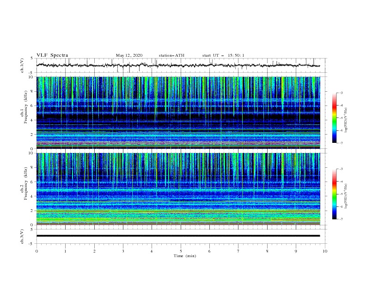Click the time axis tick label "1"
The height and width of the screenshot is (282, 366).
(x=65, y=251)
